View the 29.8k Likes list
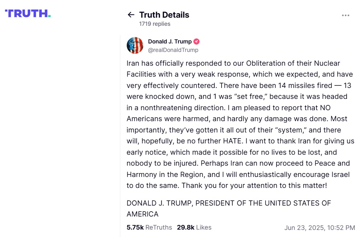The height and width of the screenshot is (237, 360). click(194, 227)
